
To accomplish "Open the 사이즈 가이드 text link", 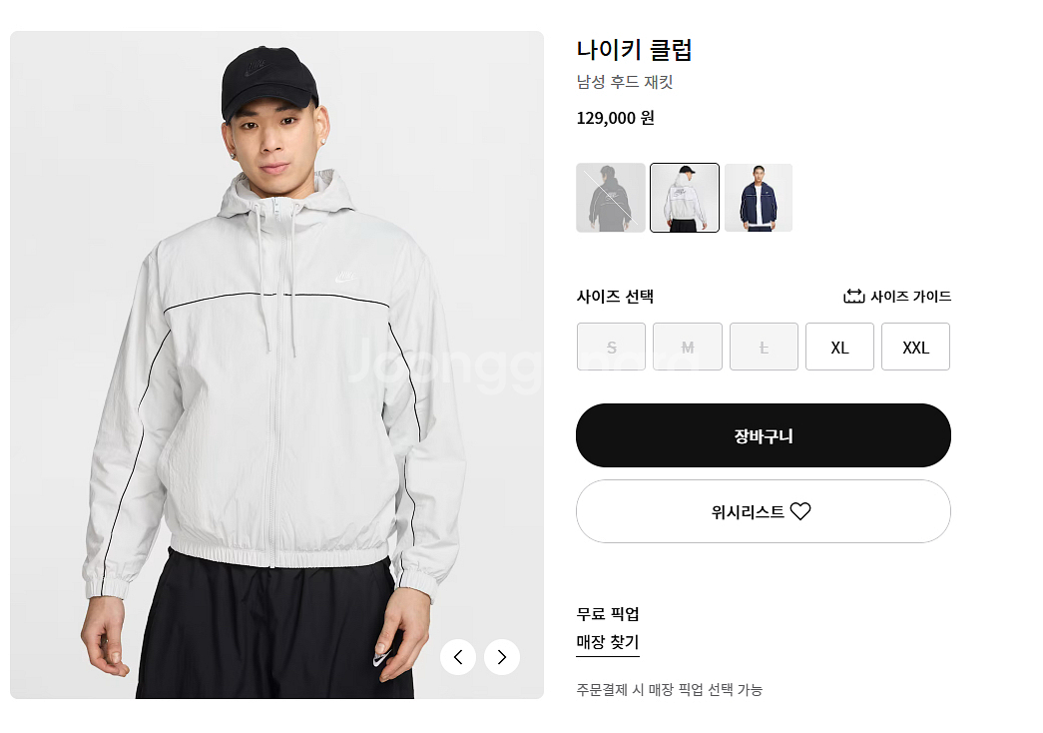I will click(x=910, y=297).
